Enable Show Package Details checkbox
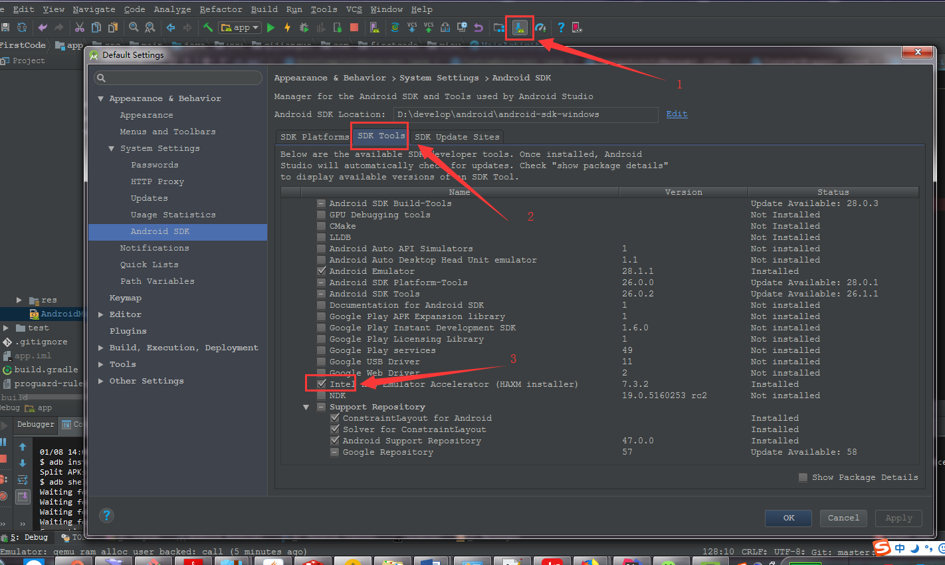 803,477
